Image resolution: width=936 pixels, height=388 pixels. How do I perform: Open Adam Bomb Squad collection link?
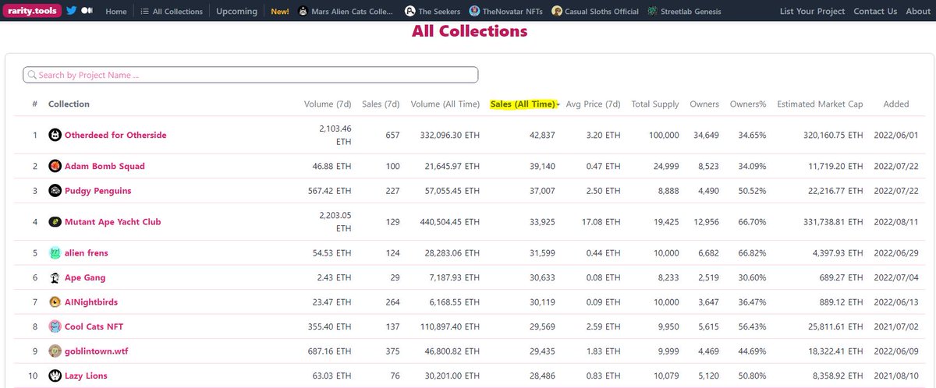coord(105,166)
